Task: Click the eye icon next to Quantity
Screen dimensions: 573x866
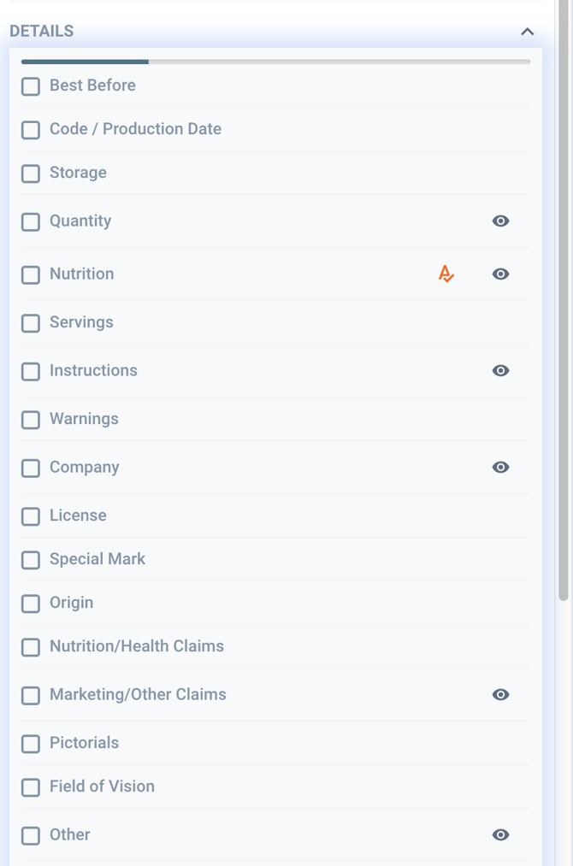Action: (x=500, y=221)
